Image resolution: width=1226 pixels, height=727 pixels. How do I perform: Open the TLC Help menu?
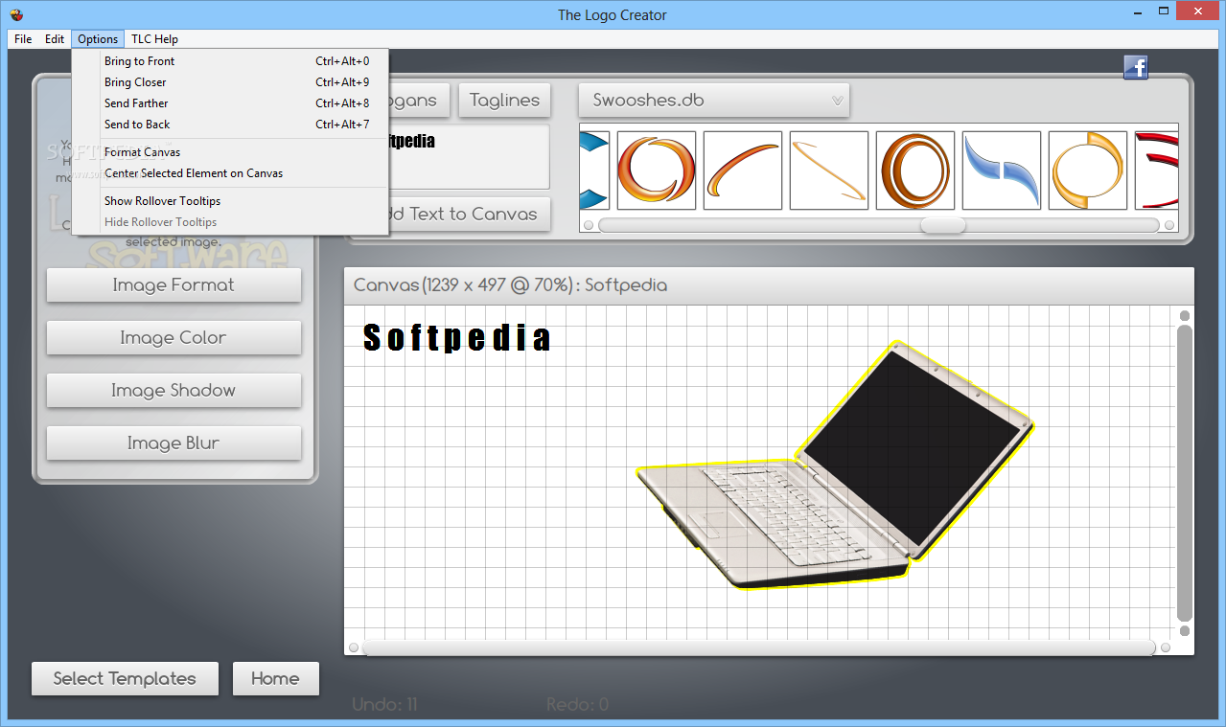click(154, 39)
